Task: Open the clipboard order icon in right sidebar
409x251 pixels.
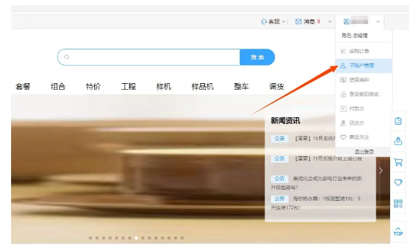Action: click(x=398, y=121)
